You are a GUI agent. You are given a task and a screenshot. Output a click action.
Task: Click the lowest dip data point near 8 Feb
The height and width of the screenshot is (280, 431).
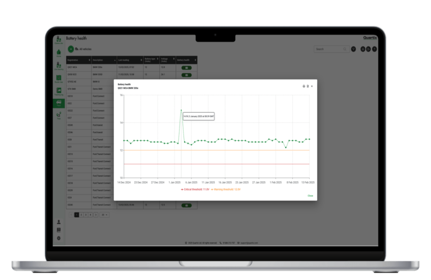coord(286,148)
